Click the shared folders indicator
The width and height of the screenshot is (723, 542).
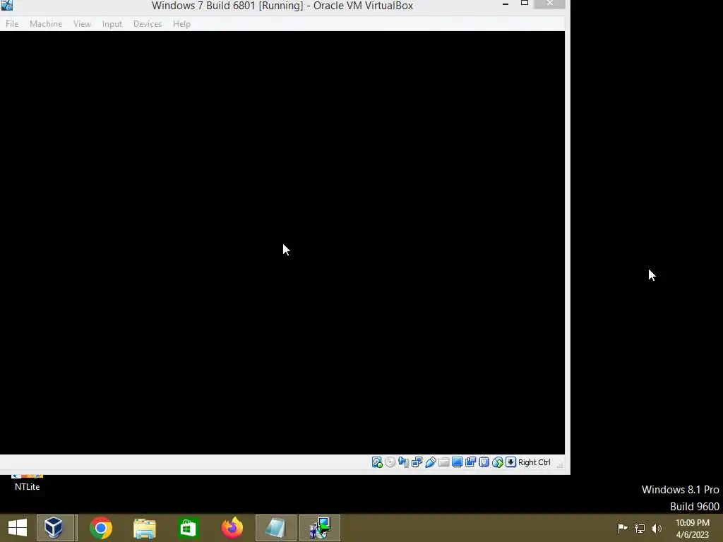pos(443,462)
